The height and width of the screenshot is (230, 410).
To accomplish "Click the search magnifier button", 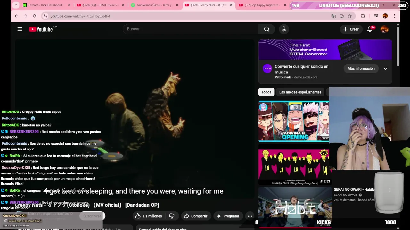I will point(266,29).
